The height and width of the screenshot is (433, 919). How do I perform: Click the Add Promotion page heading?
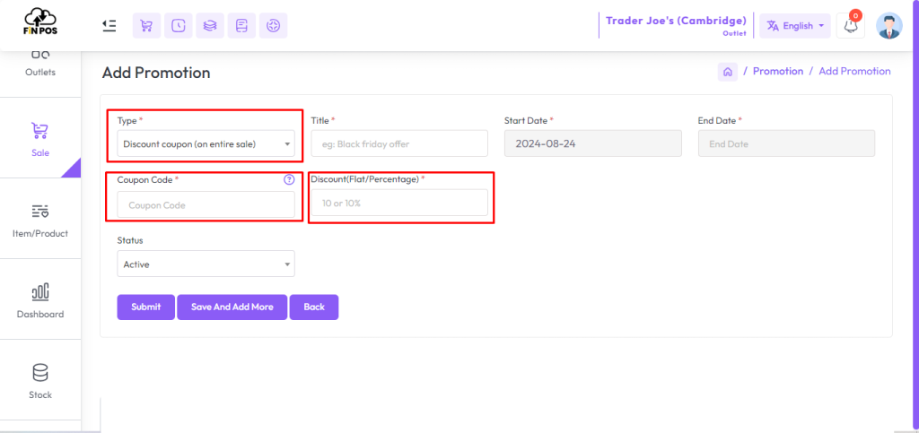coord(156,74)
